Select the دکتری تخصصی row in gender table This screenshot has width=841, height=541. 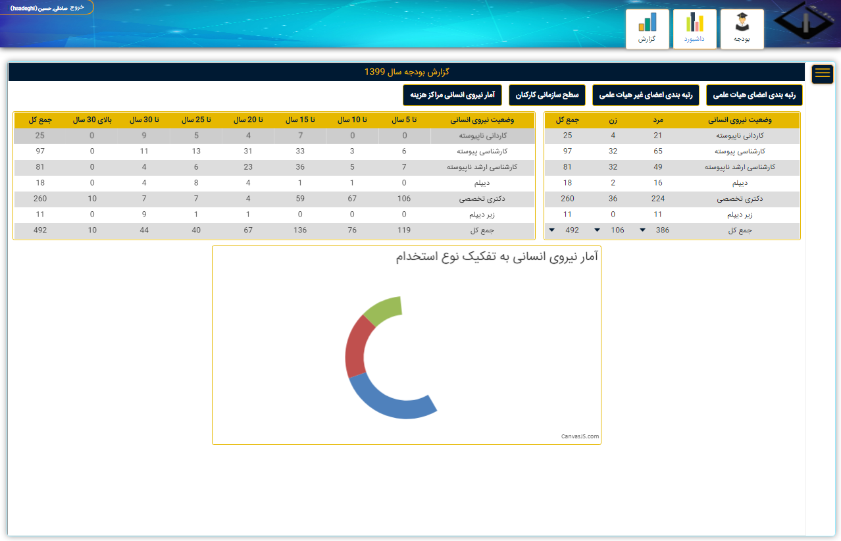click(x=672, y=199)
